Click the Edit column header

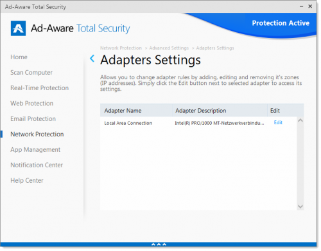point(286,111)
